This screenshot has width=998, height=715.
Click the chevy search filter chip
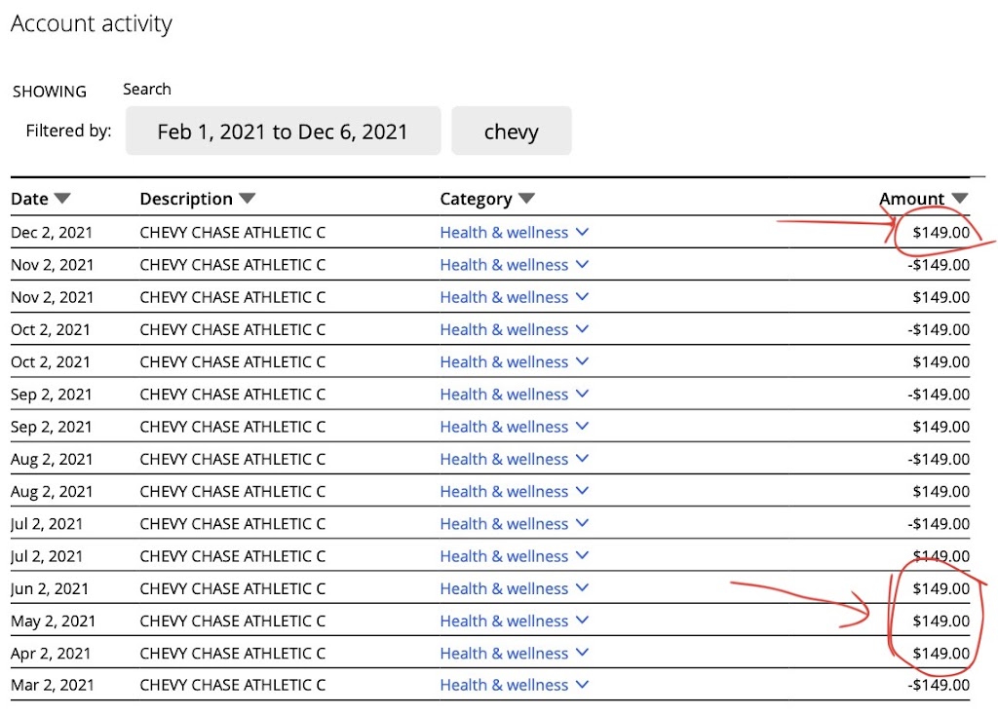(511, 132)
